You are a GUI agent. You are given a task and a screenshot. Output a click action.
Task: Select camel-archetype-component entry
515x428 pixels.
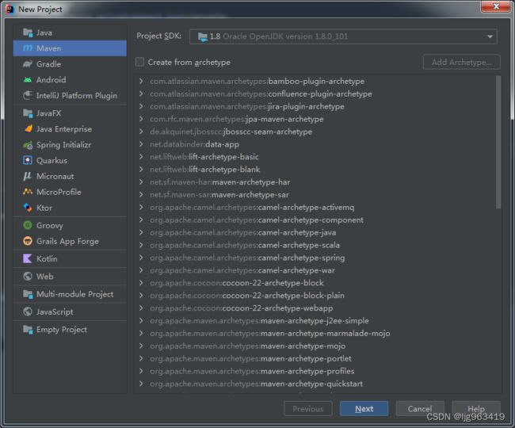pos(257,220)
